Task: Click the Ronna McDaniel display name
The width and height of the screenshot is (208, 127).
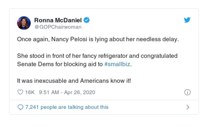Action: pyautogui.click(x=58, y=20)
